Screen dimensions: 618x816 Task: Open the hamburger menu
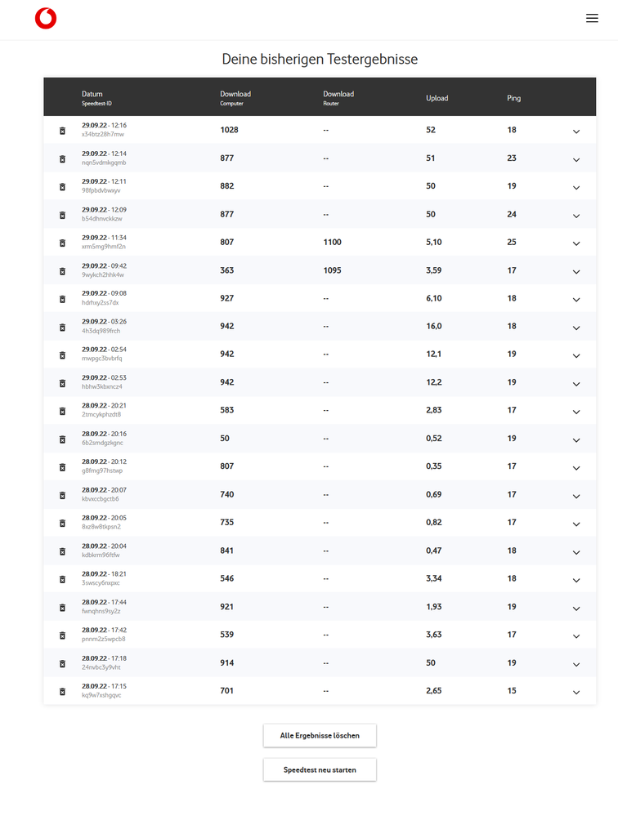tap(592, 19)
